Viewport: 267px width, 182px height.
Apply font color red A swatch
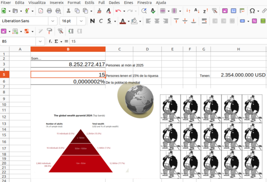click(123, 21)
